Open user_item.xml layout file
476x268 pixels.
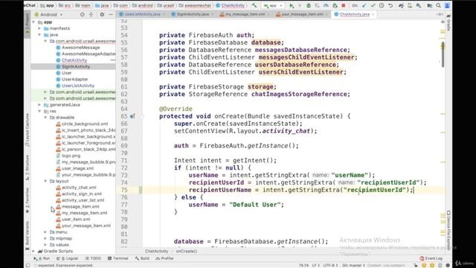pyautogui.click(x=73, y=220)
